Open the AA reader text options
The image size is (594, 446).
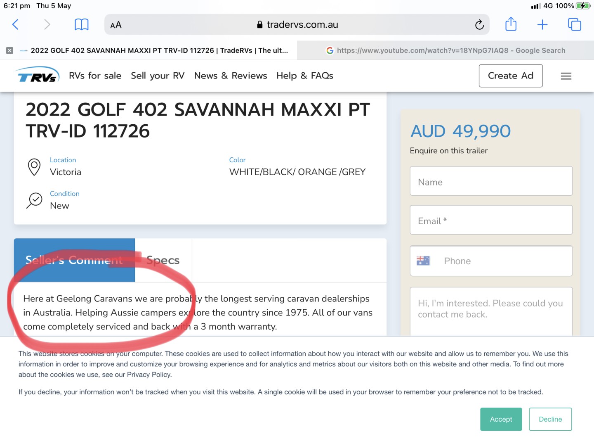(x=116, y=25)
